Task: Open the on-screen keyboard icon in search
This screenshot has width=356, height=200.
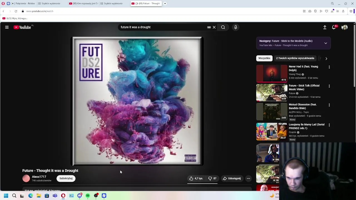Action: (209, 27)
